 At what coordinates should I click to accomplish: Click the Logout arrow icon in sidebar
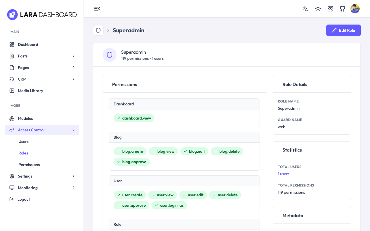12,199
